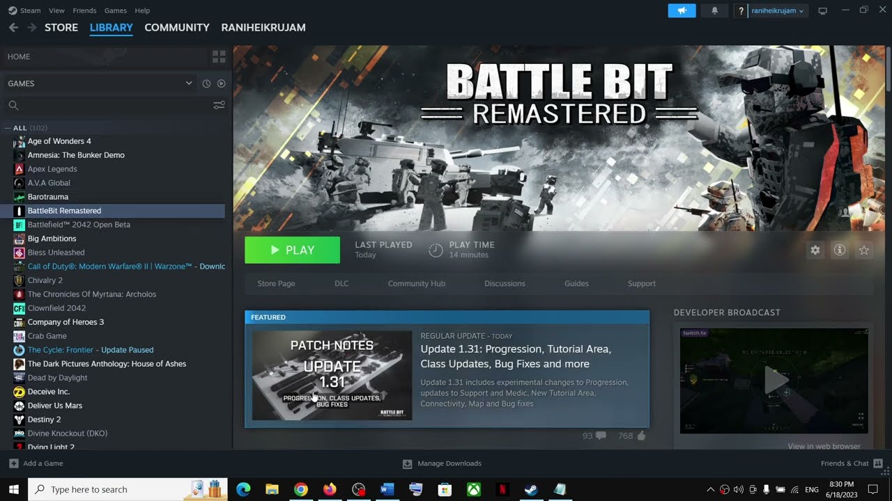Add BattleBit Remastered to favorites star
Screen dimensions: 892x501
864,250
